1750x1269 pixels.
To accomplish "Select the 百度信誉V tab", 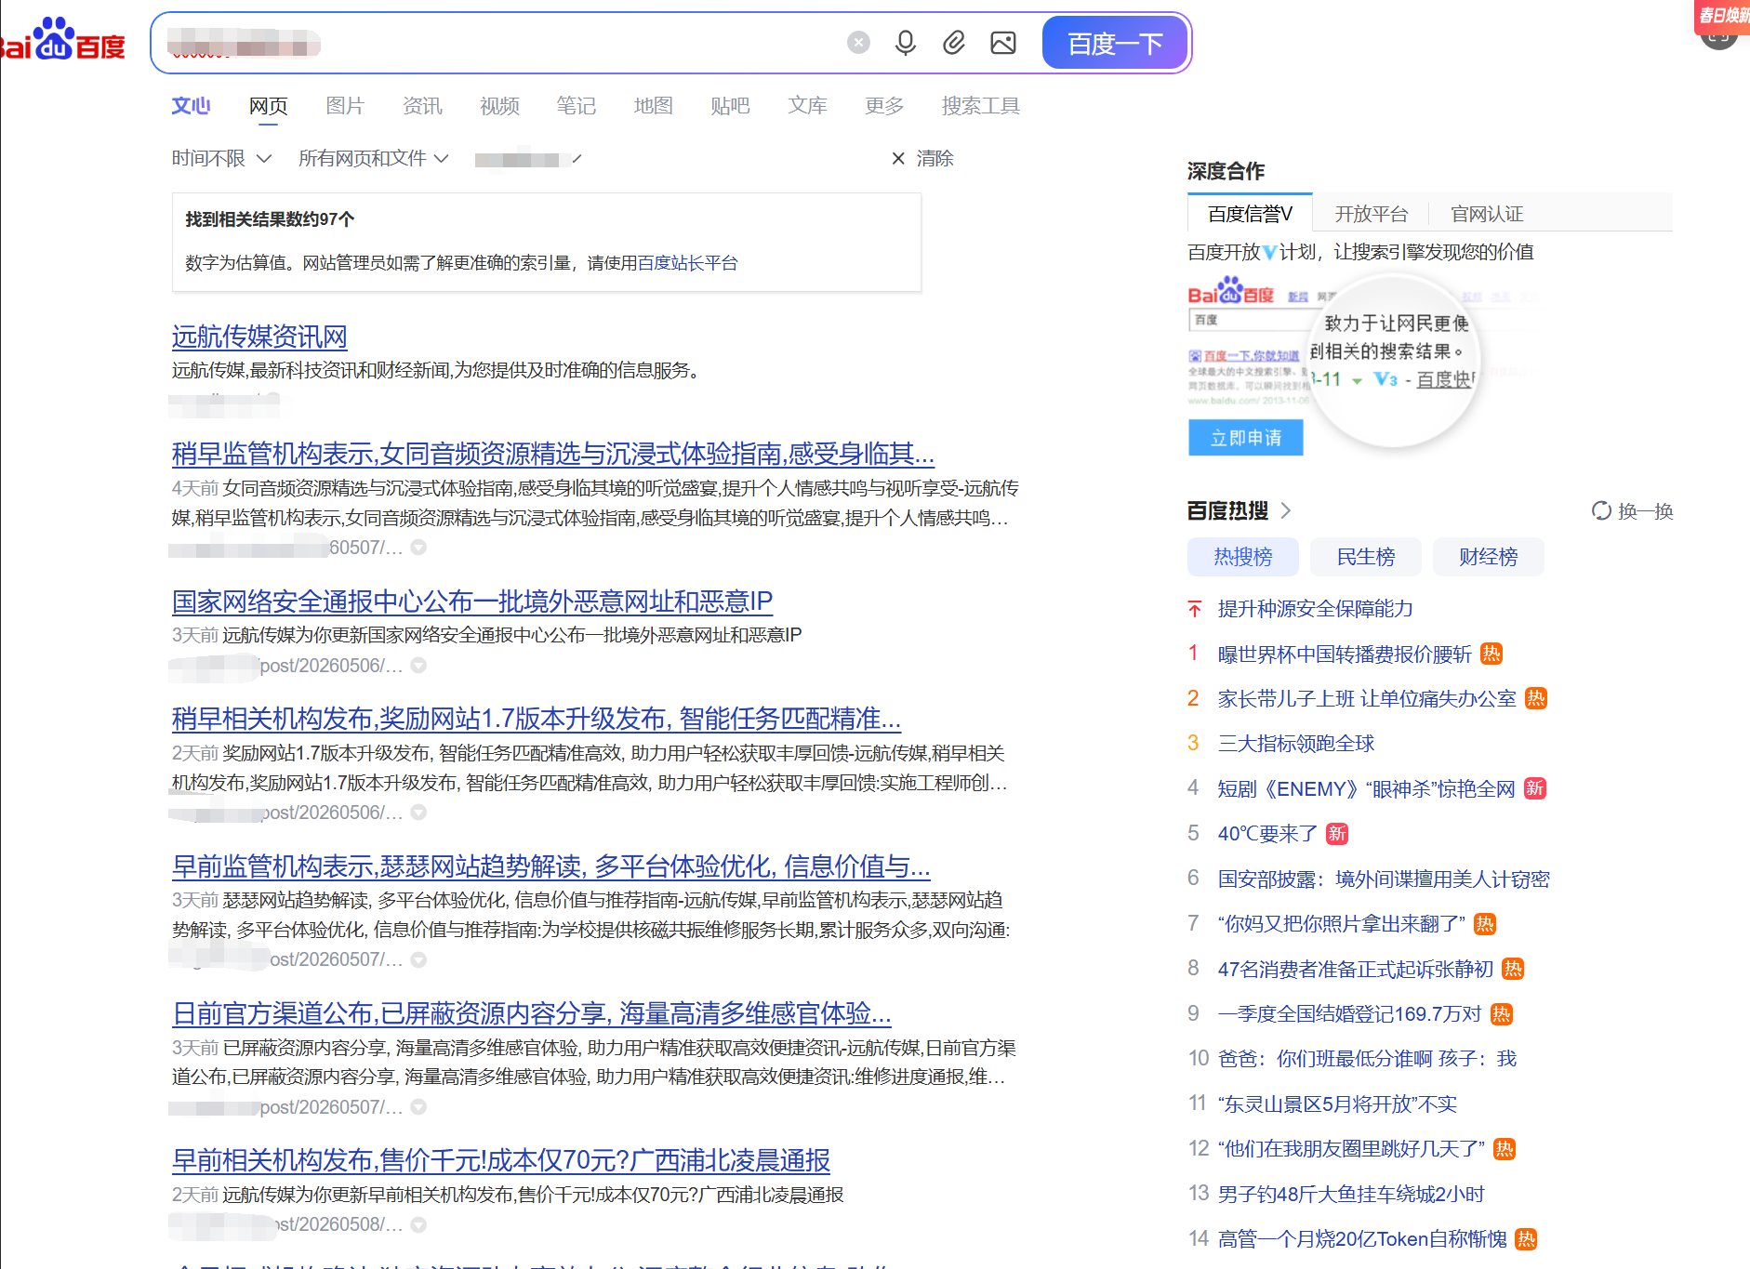I will point(1250,214).
